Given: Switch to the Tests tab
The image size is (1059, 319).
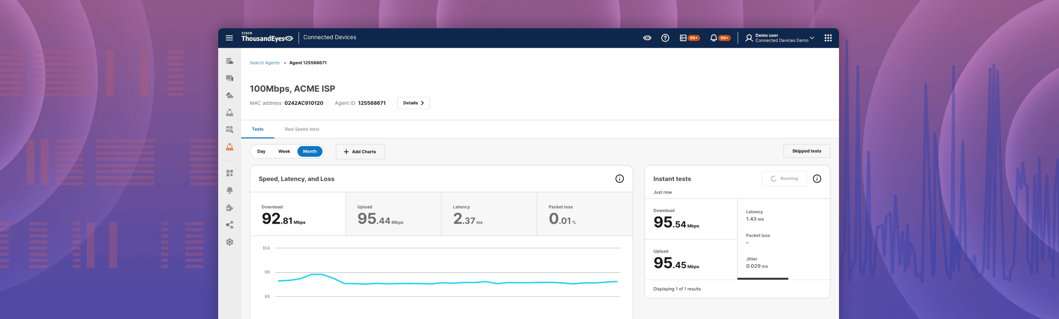Looking at the screenshot, I should (257, 129).
